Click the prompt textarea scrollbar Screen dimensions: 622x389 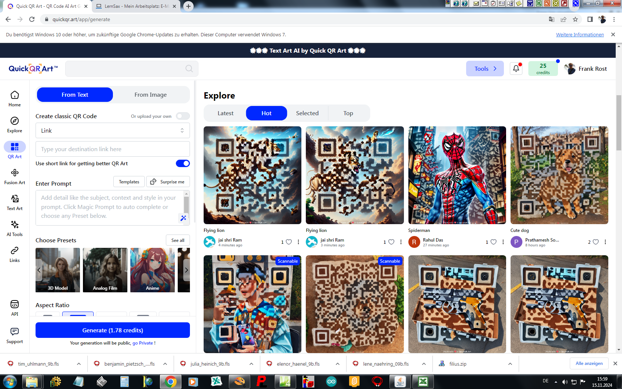[186, 205]
